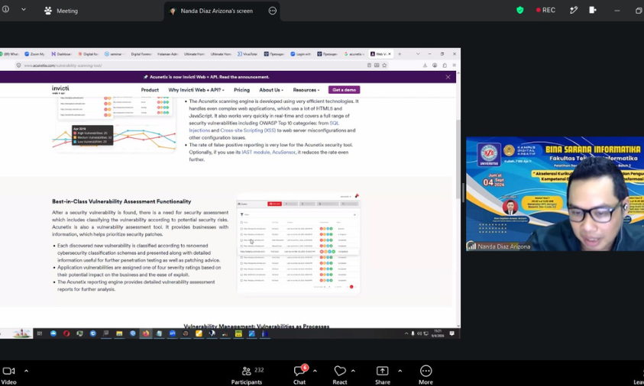Expand share options arrow

coord(400,371)
